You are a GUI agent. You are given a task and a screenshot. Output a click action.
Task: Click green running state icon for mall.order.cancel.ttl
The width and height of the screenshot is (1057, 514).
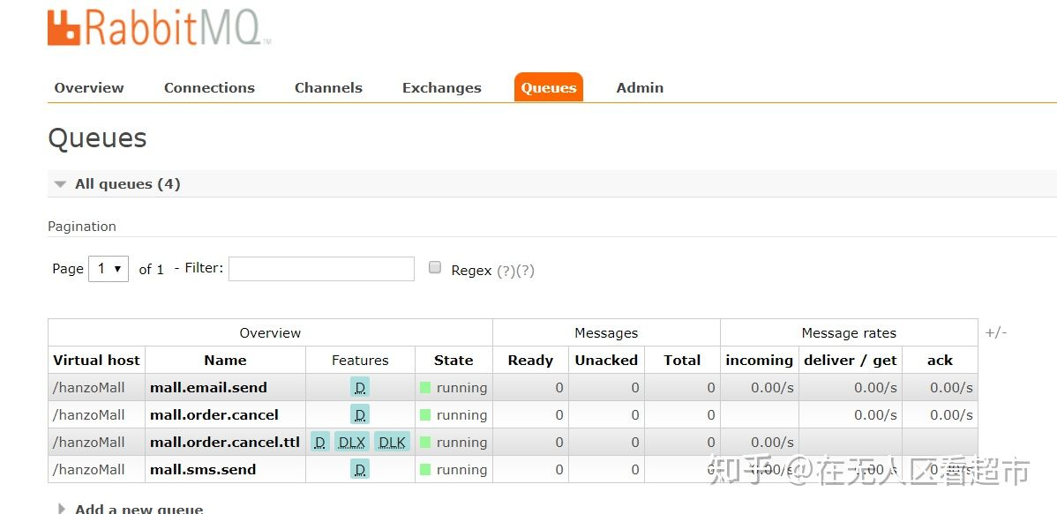coord(424,443)
